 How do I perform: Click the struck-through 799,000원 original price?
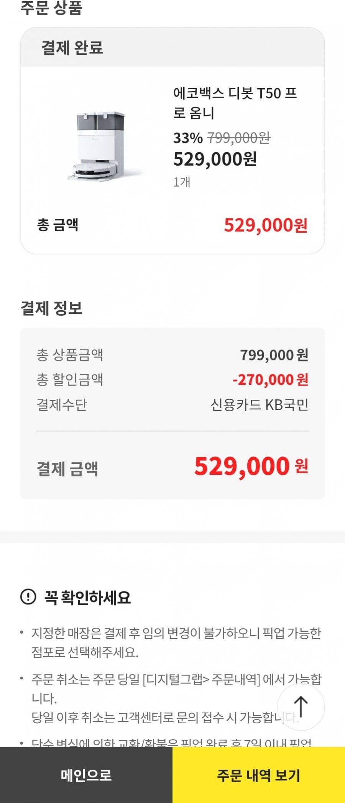238,137
